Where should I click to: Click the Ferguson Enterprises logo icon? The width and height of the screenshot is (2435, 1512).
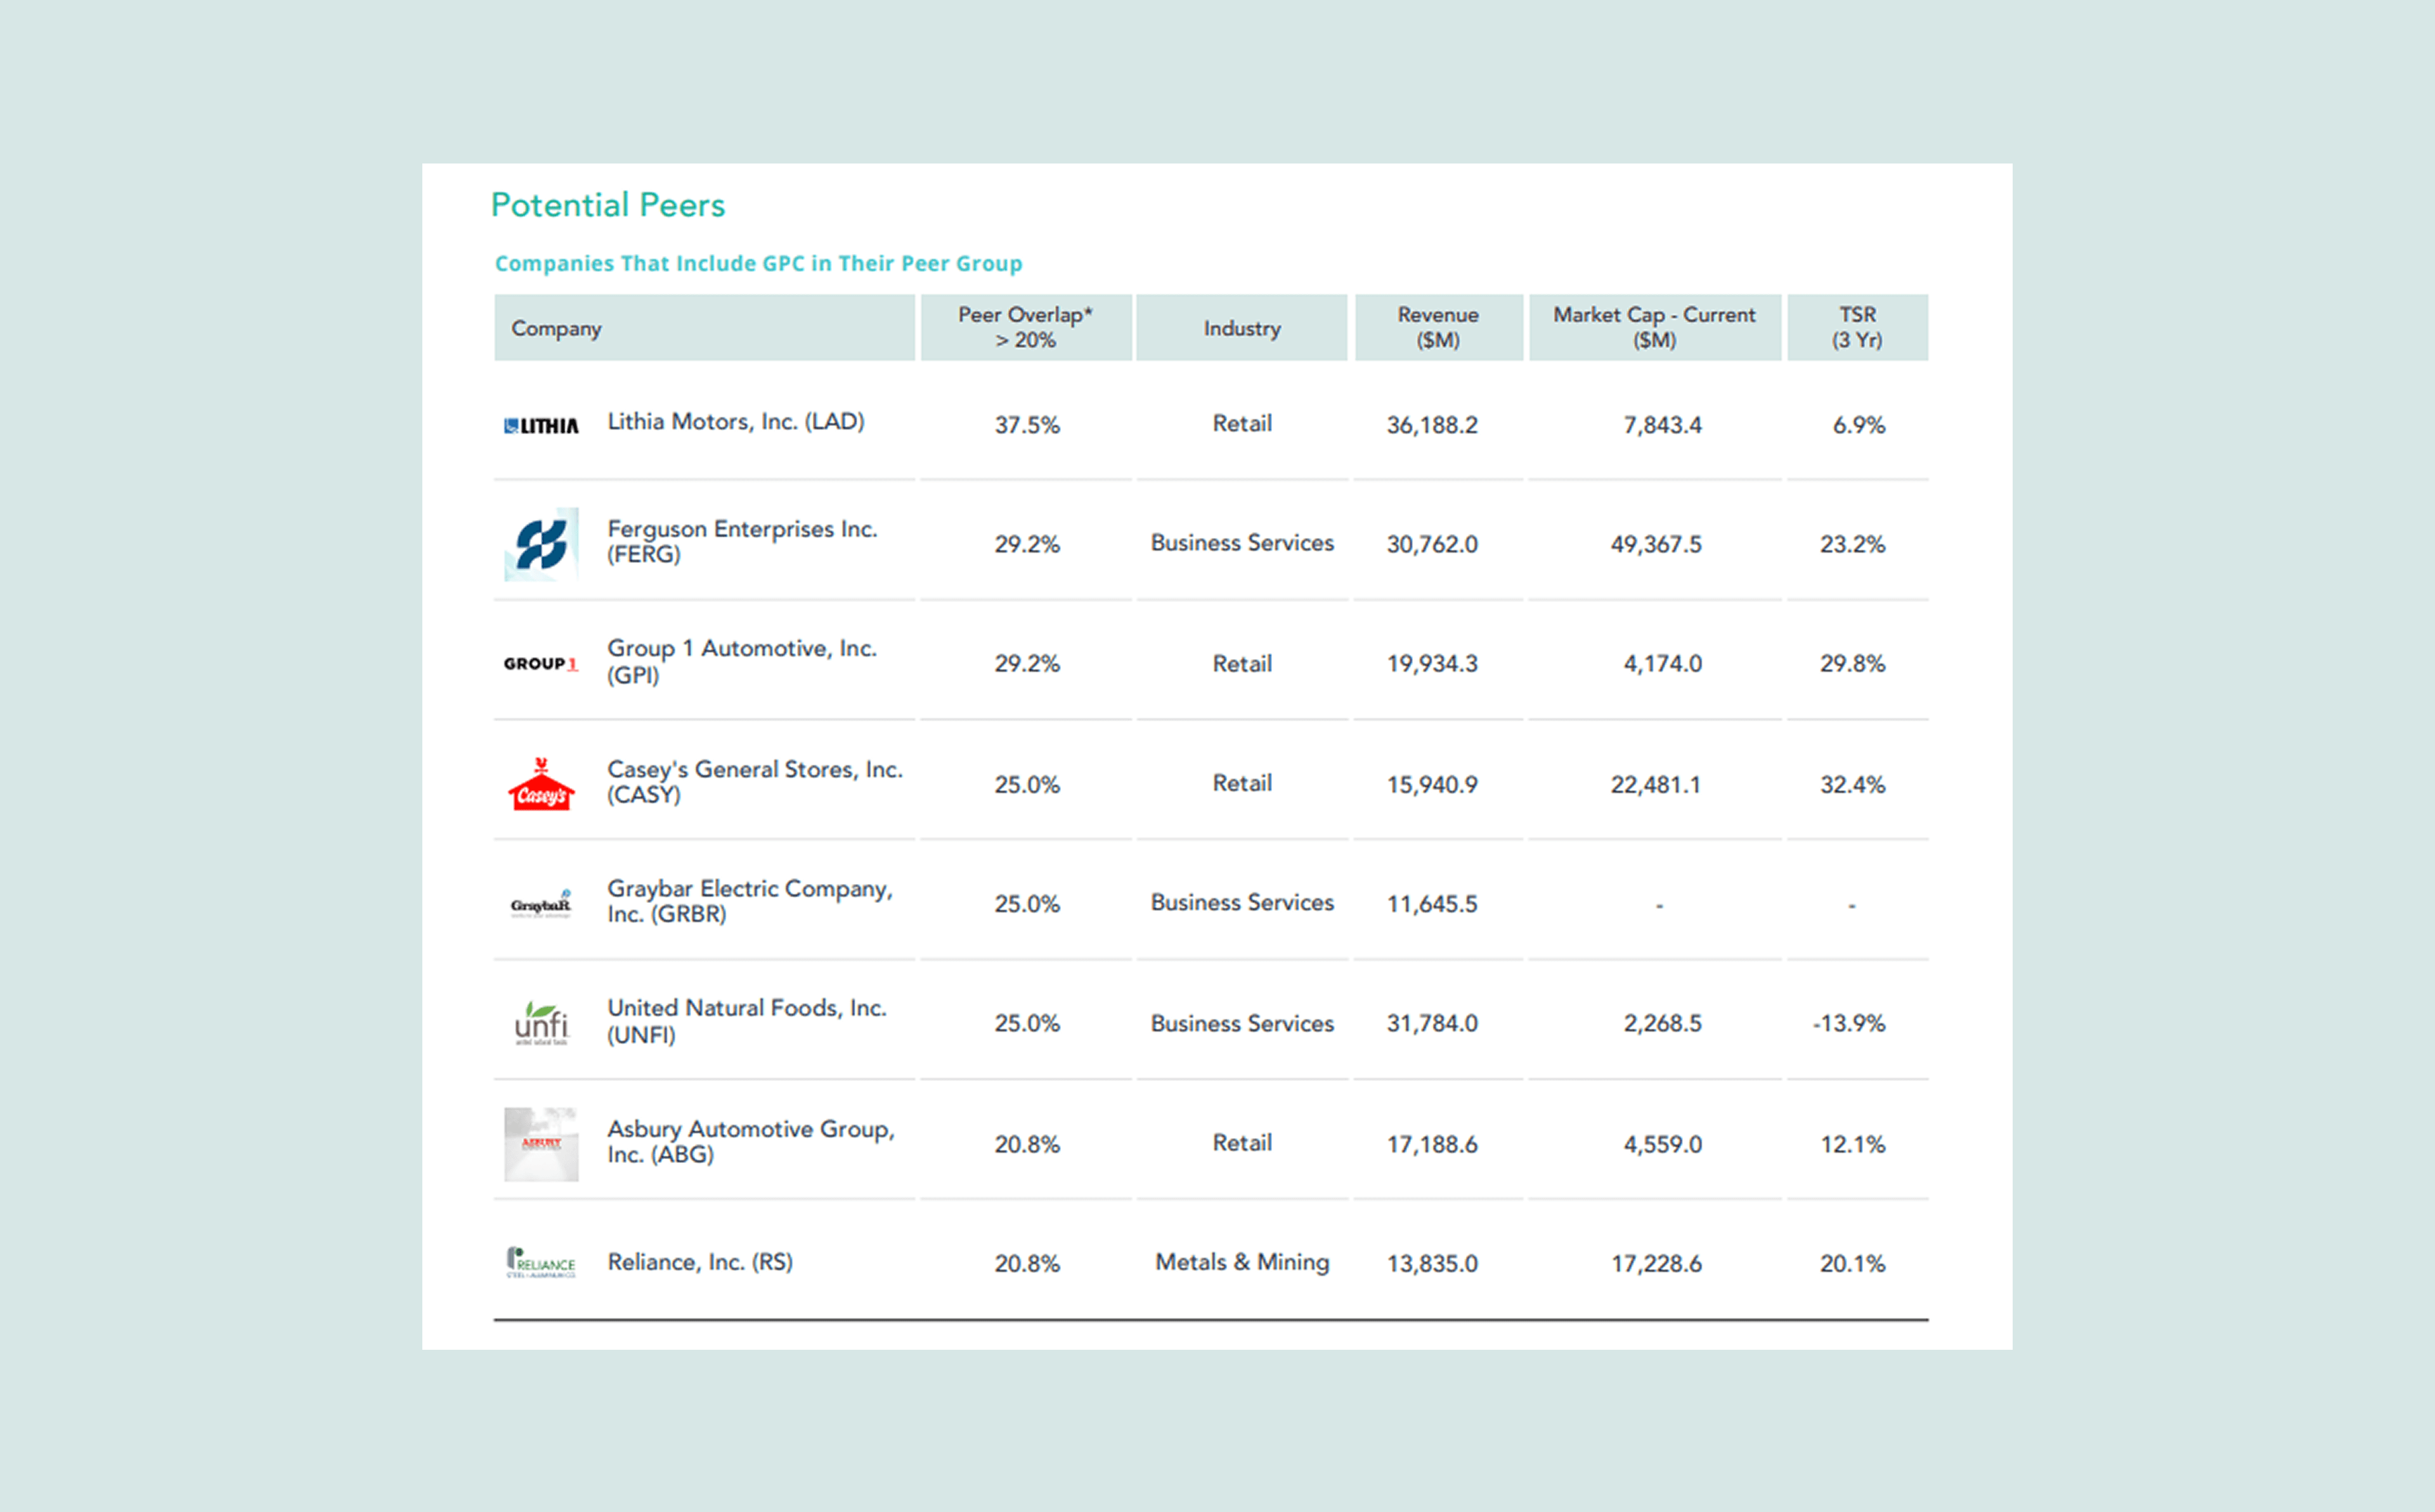pyautogui.click(x=540, y=544)
